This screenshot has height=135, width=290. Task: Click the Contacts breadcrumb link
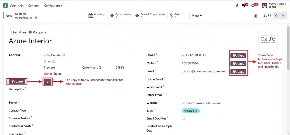[x=21, y=14]
